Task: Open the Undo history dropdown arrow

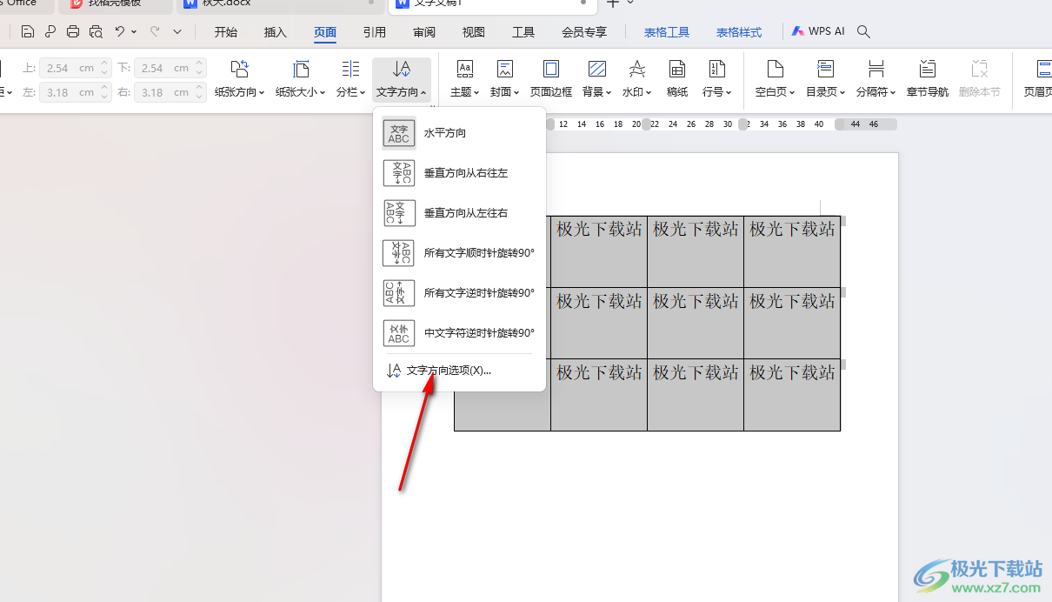Action: 134,32
